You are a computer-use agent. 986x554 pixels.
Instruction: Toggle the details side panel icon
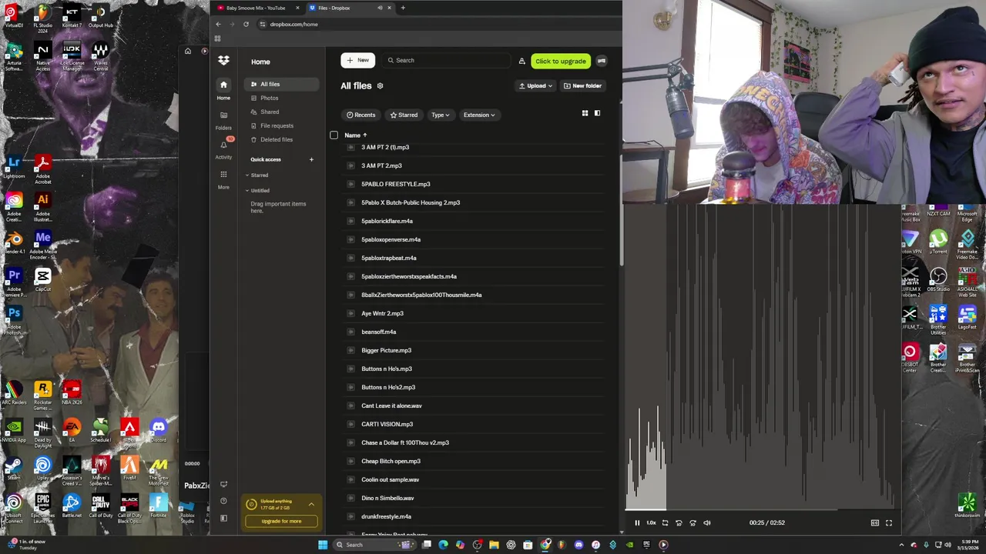[597, 113]
